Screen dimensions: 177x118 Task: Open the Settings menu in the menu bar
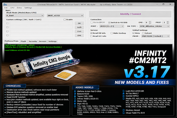click(28, 8)
